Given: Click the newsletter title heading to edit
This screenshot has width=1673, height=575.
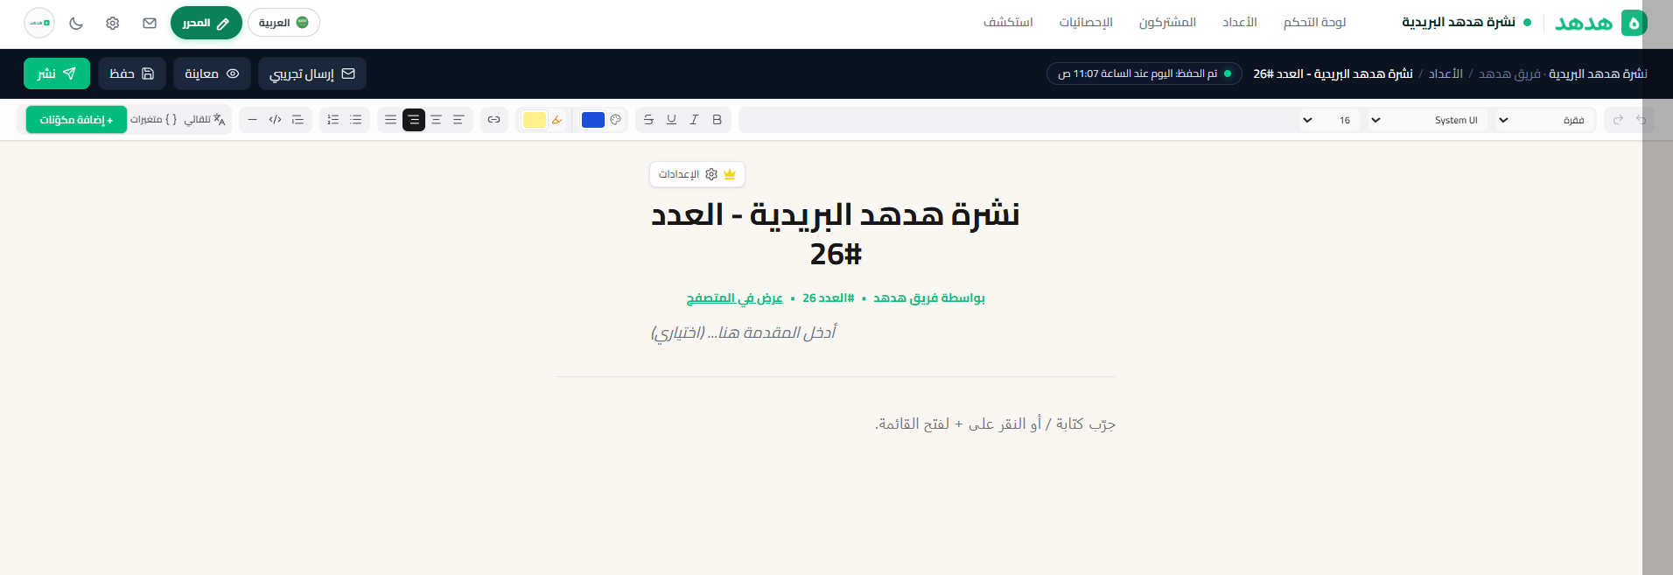Looking at the screenshot, I should (x=836, y=235).
